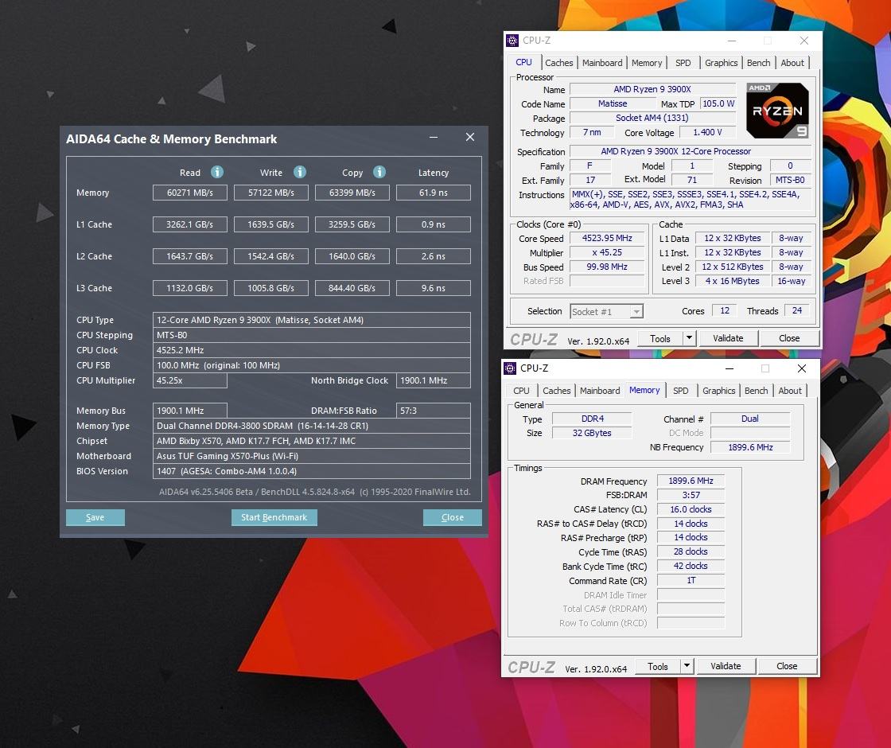Image resolution: width=891 pixels, height=748 pixels.
Task: Click Close button in top CPU-Z footer
Action: pos(788,338)
